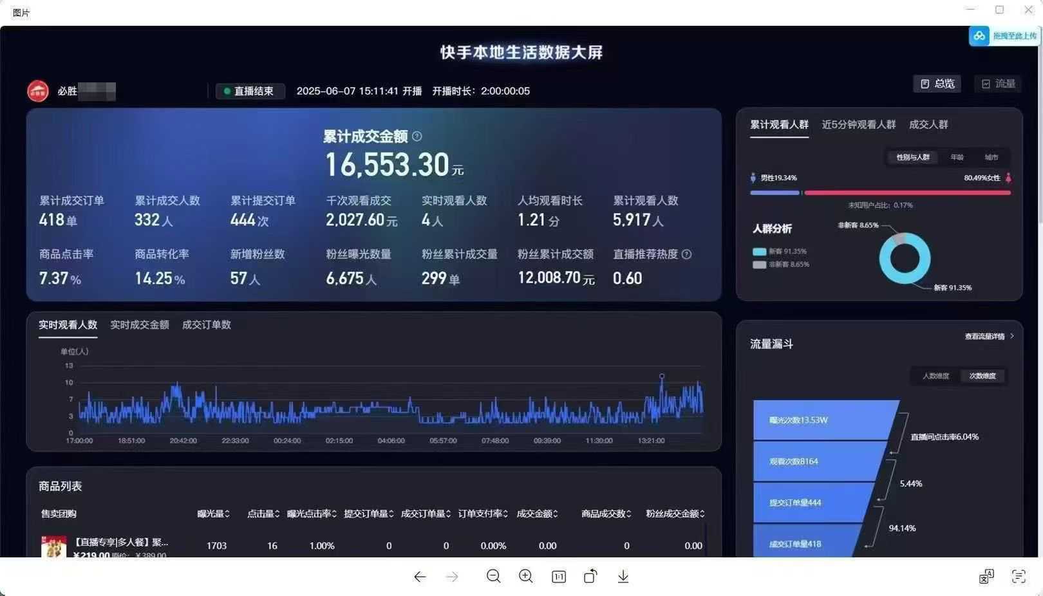Viewport: 1043px width, 596px height.
Task: Click the 提交订单量444 funnel stage
Action: (814, 503)
